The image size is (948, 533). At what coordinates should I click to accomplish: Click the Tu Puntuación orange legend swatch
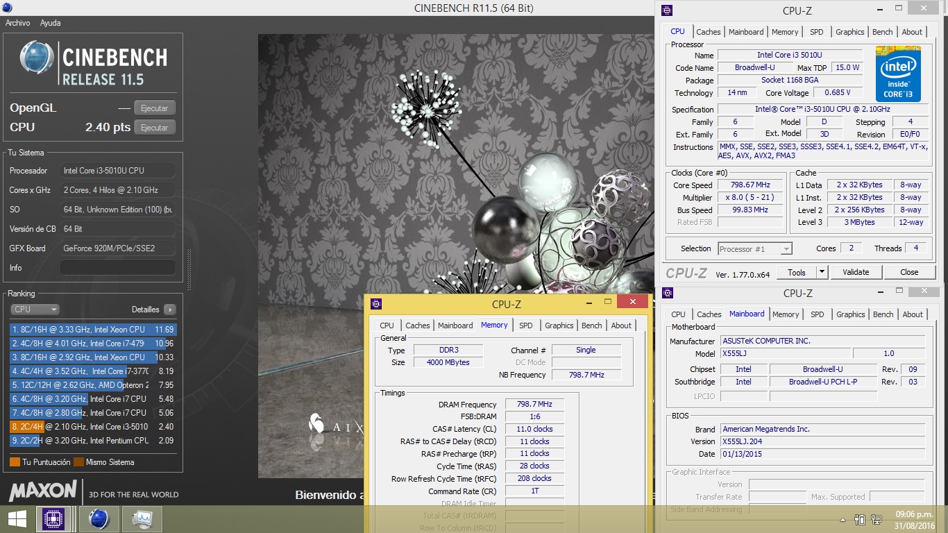(x=15, y=462)
